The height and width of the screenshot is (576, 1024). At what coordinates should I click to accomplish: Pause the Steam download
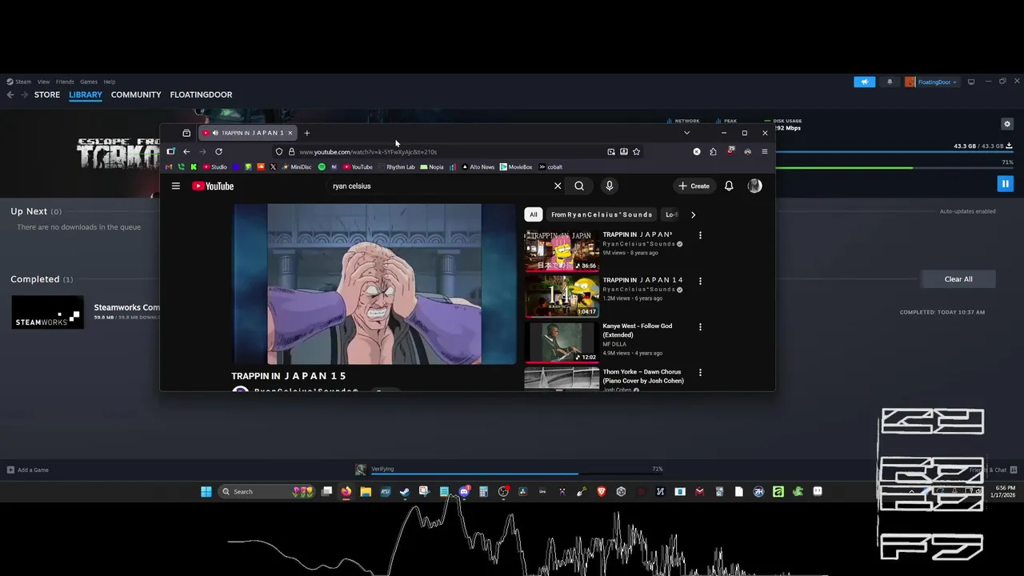[1006, 184]
